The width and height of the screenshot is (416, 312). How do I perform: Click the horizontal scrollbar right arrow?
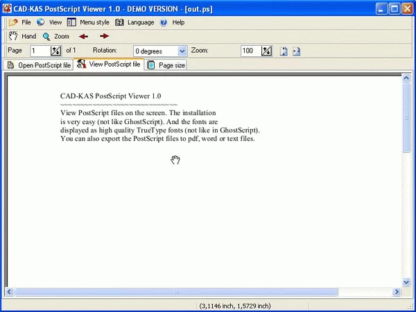tap(397, 292)
